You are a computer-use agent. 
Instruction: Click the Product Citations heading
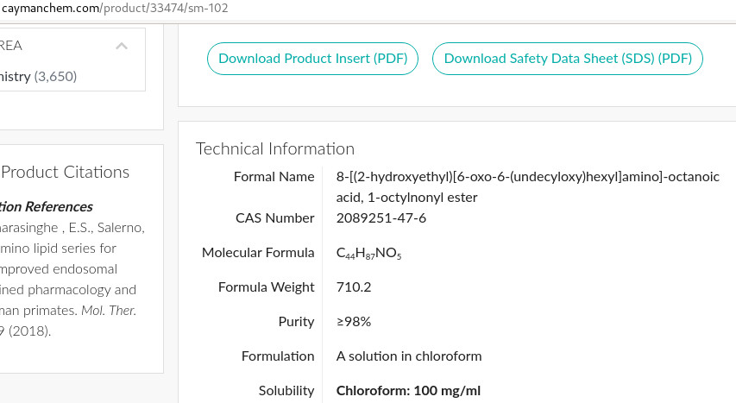coord(66,172)
